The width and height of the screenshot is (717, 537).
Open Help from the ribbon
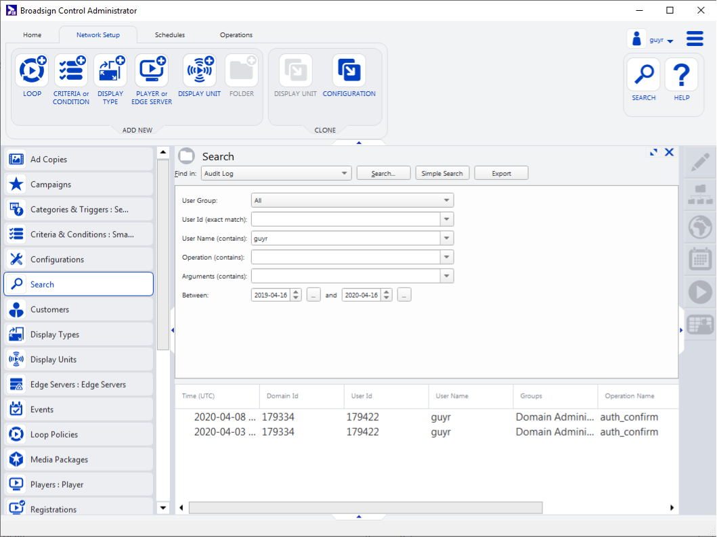(681, 74)
